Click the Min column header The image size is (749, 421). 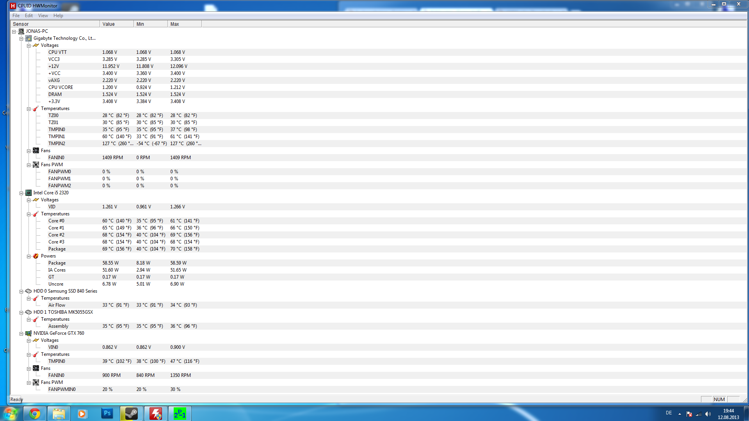[x=151, y=24]
